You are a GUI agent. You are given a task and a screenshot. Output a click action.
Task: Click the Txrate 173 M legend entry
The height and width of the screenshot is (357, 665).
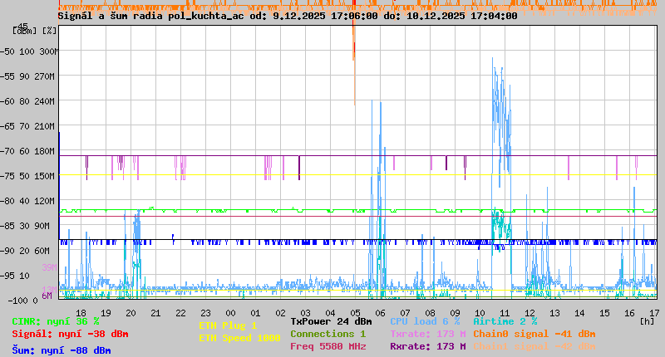click(x=427, y=334)
